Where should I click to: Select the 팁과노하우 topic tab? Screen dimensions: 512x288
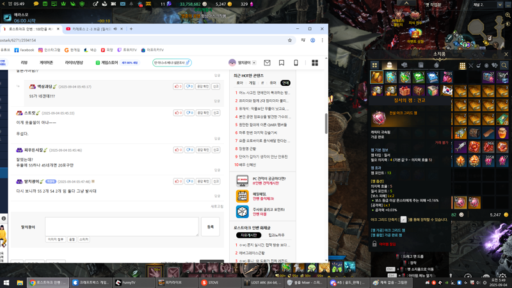click(x=276, y=235)
